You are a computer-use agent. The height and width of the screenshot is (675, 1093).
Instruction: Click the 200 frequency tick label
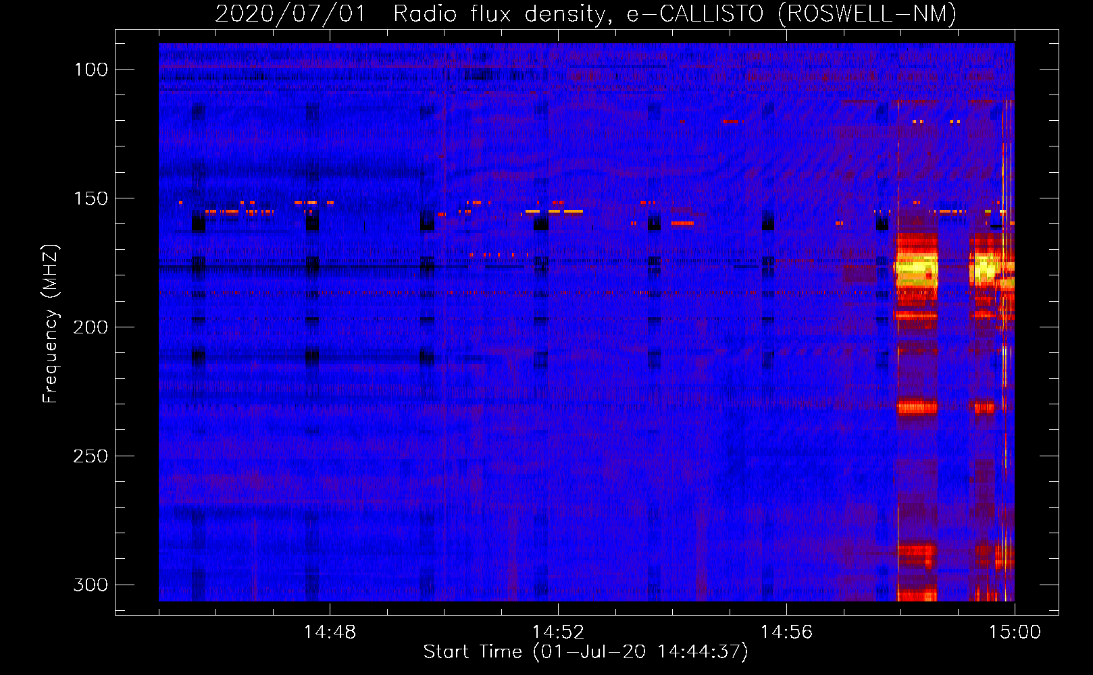(x=91, y=327)
